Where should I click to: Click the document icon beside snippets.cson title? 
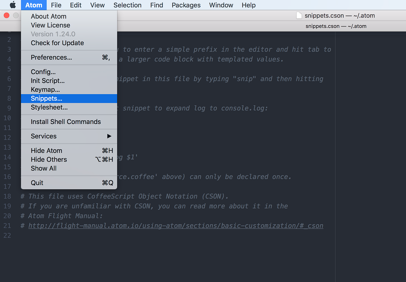[x=299, y=15]
